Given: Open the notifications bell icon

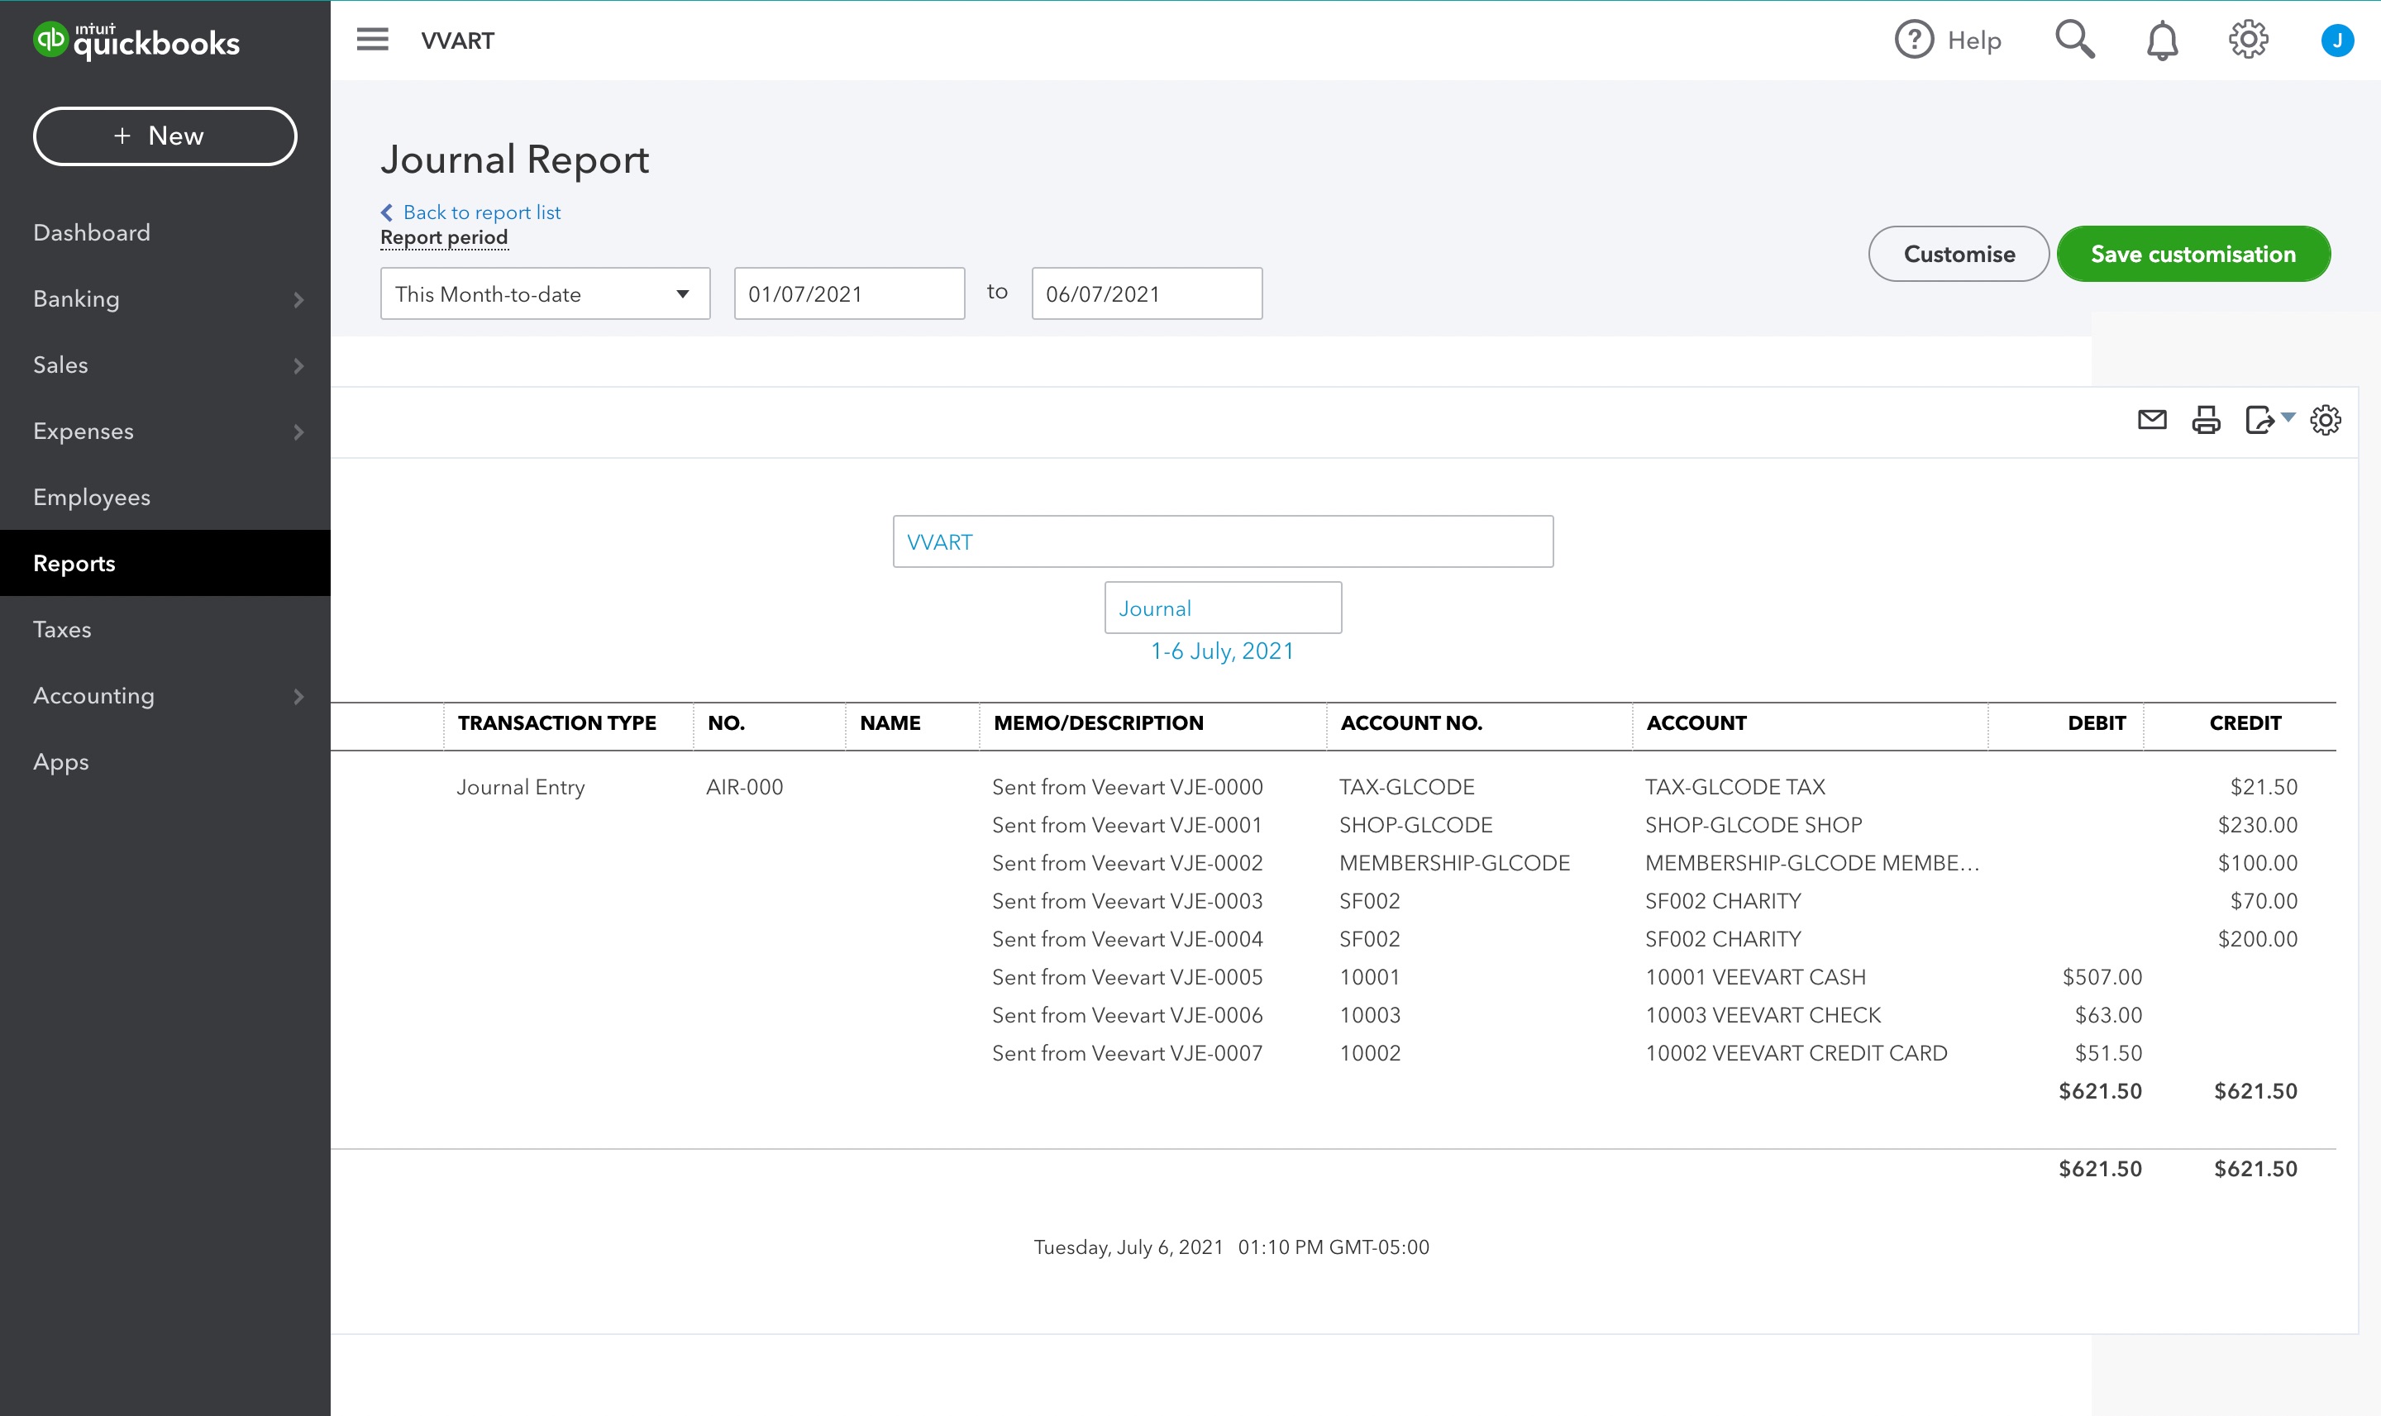Looking at the screenshot, I should tap(2160, 39).
